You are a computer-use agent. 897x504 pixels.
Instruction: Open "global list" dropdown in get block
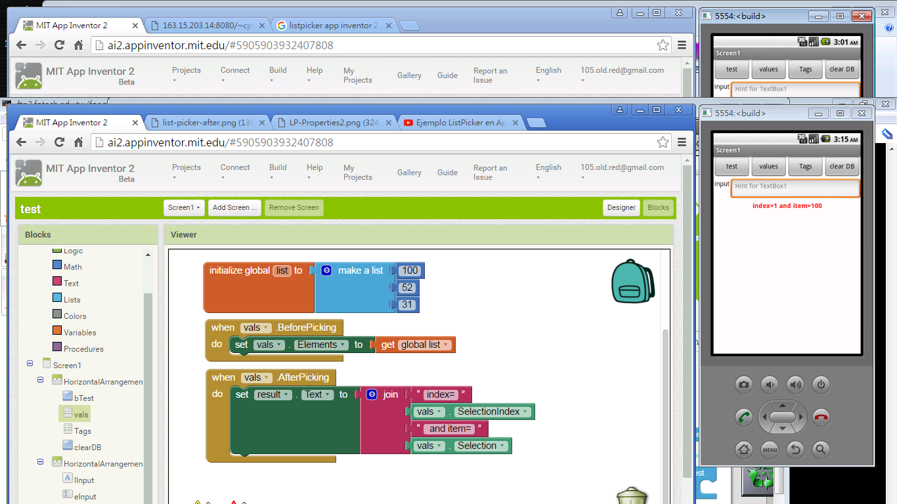click(x=446, y=345)
